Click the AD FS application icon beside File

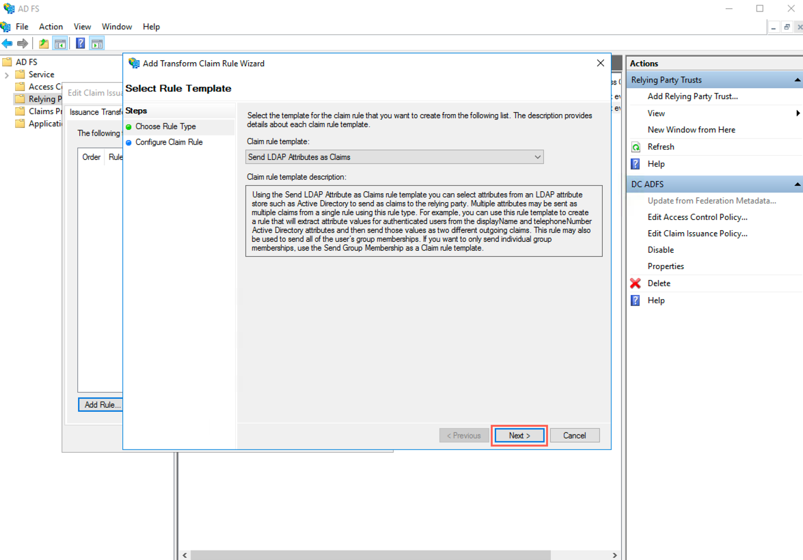click(5, 26)
